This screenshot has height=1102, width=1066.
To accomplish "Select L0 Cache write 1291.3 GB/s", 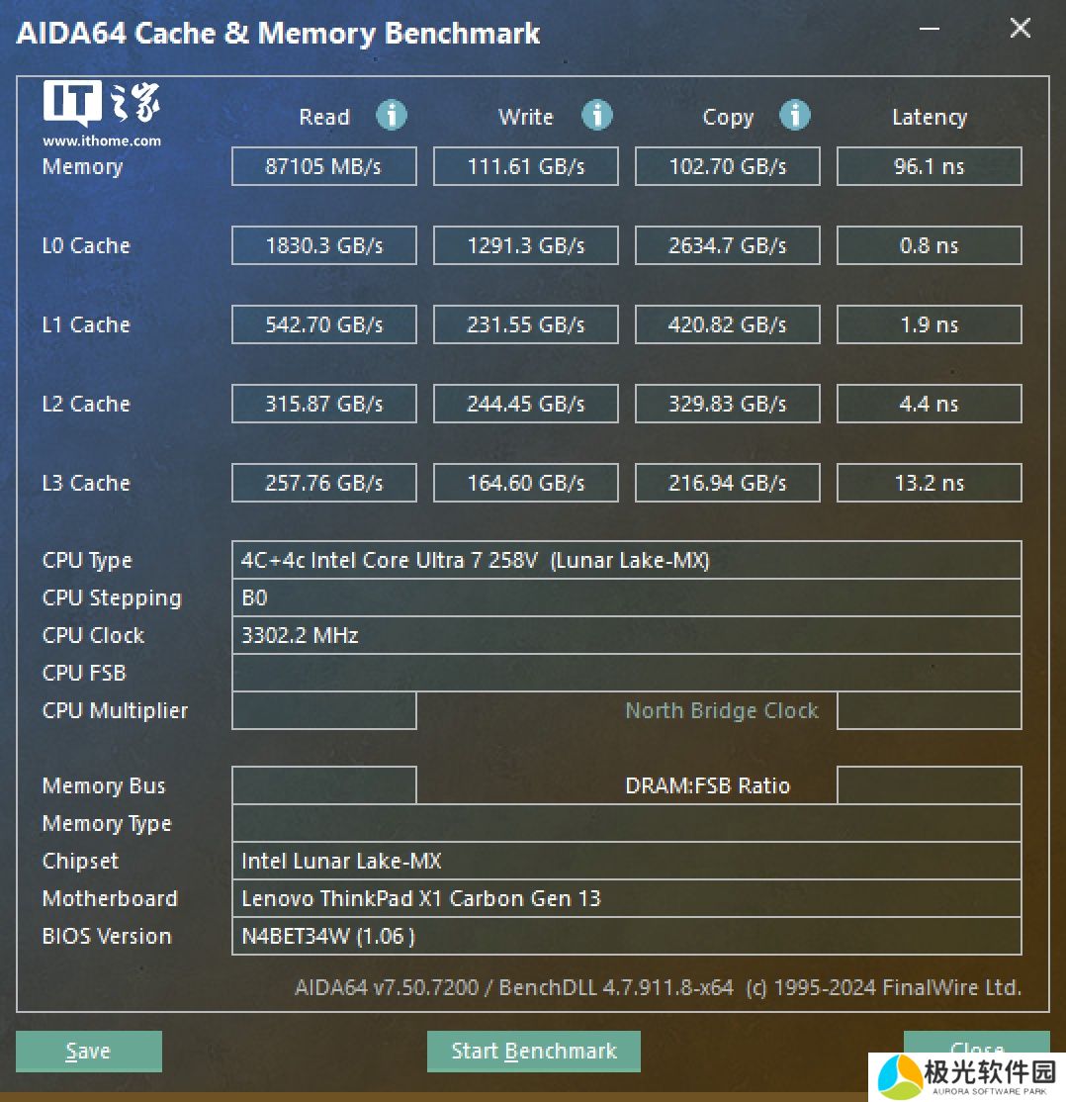I will click(526, 245).
